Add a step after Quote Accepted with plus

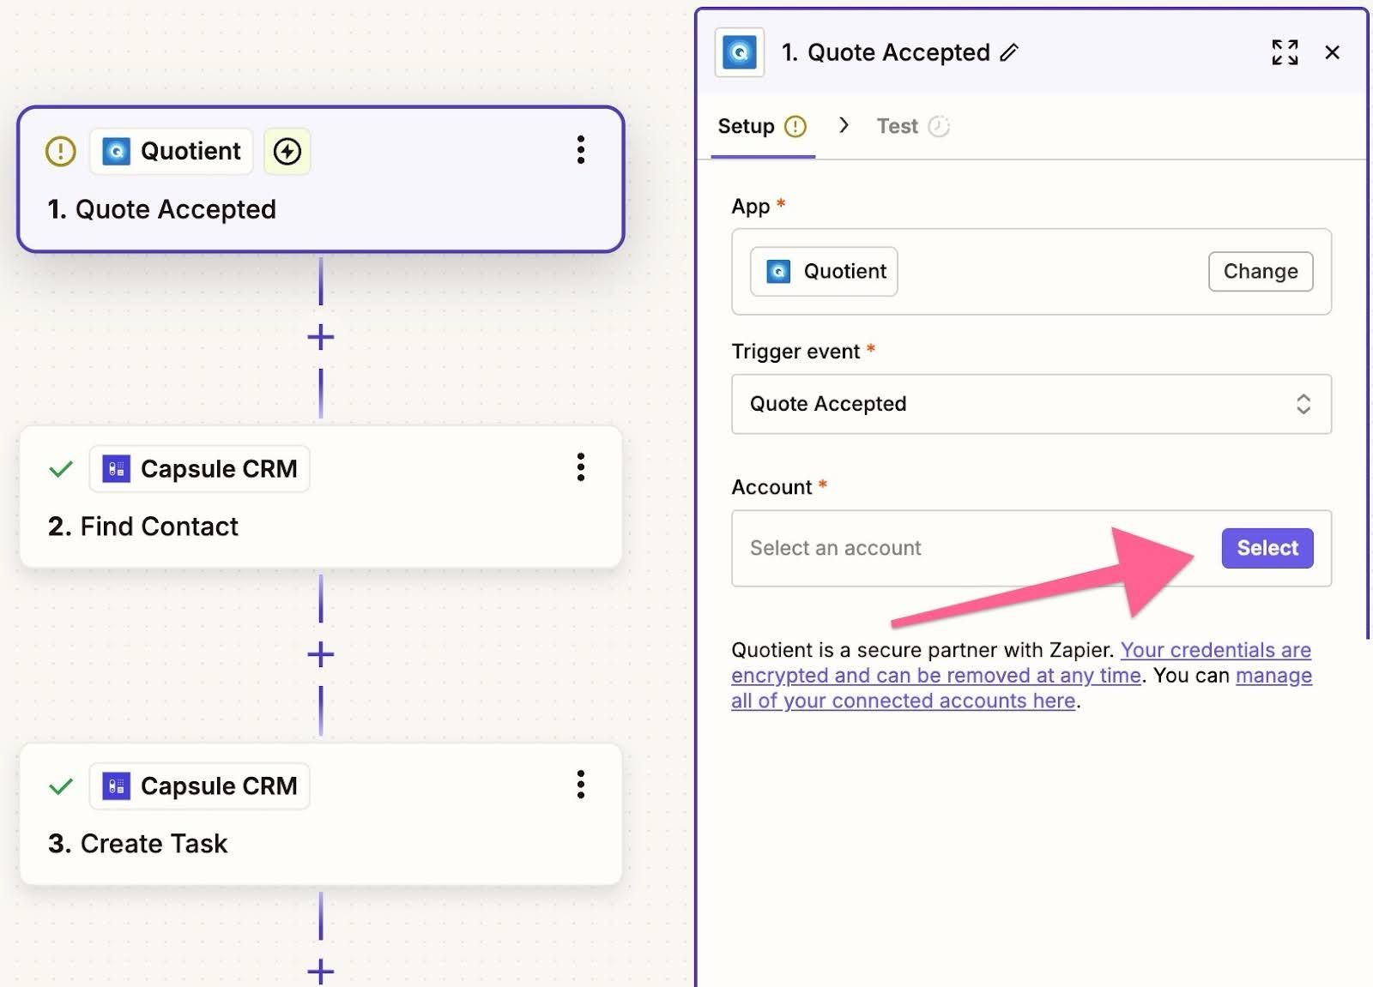point(320,337)
